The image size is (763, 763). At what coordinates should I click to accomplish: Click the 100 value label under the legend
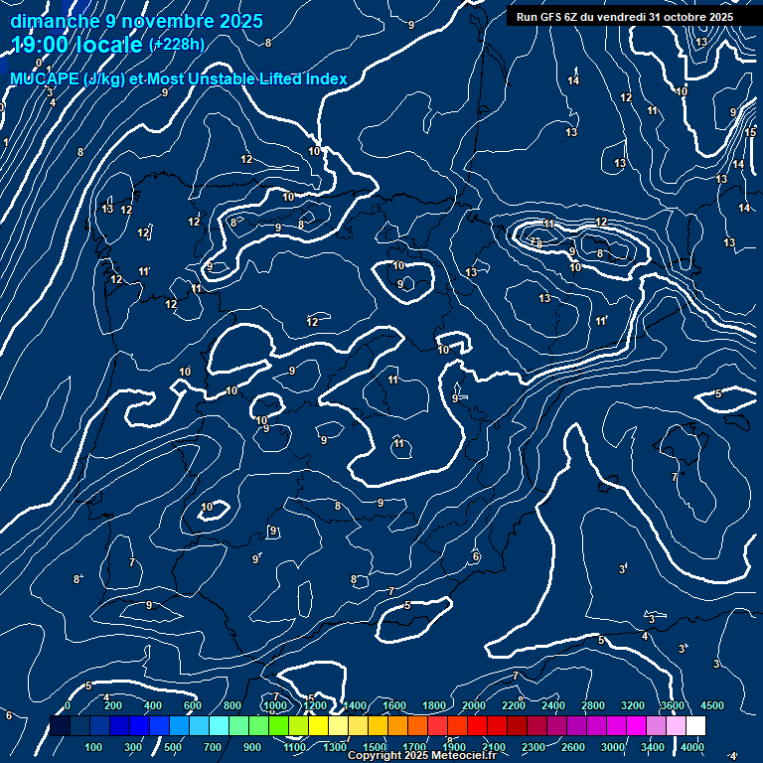click(x=94, y=746)
